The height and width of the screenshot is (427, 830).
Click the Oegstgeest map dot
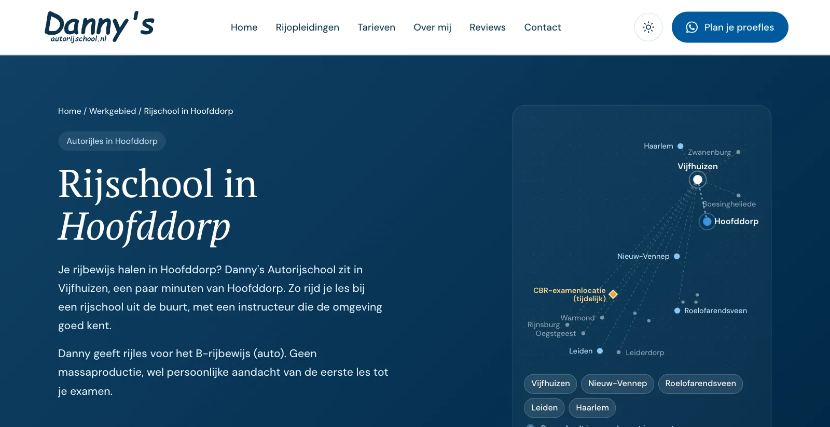[584, 333]
